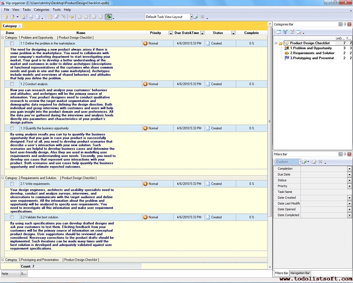Click Add Category icon in Categories Bar
The width and height of the screenshot is (353, 283).
pos(278,32)
